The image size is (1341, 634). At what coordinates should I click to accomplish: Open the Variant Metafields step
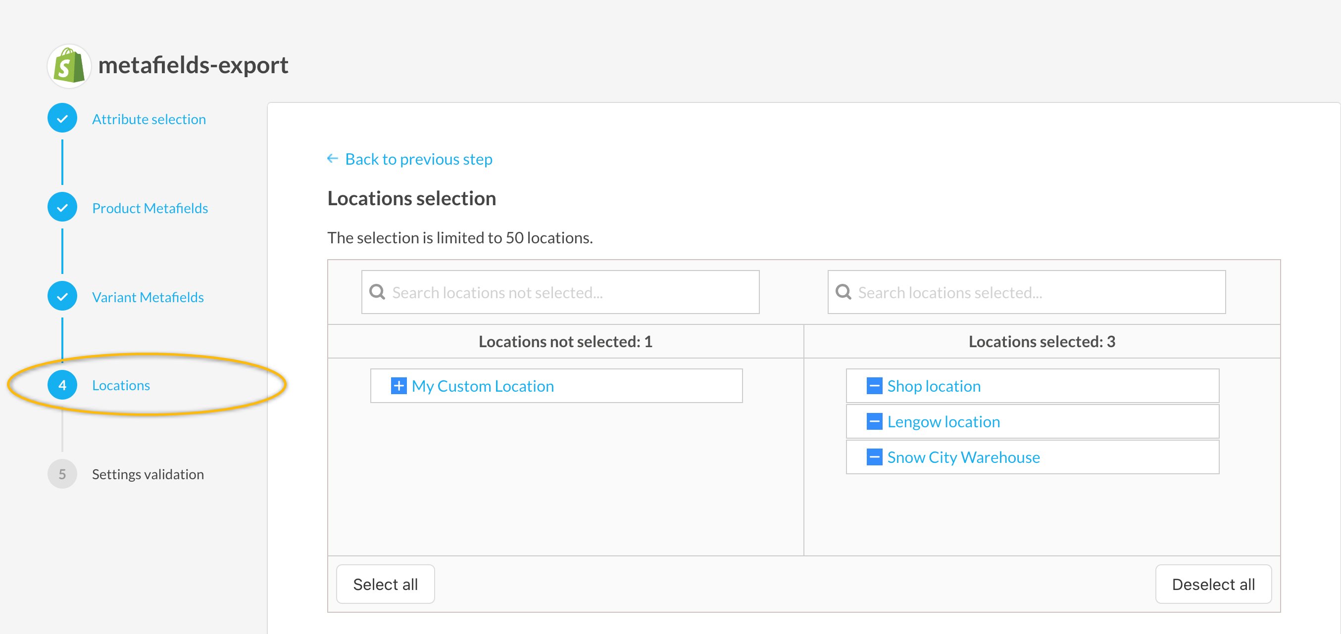click(x=148, y=297)
